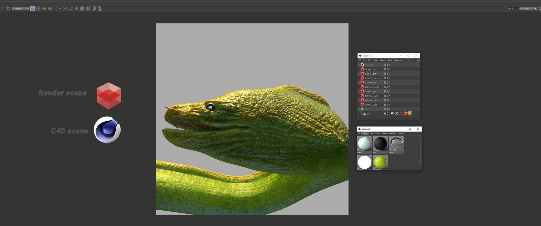The height and width of the screenshot is (226, 541).
Task: Click the render region focus icon
Action: pyautogui.click(x=65, y=9)
